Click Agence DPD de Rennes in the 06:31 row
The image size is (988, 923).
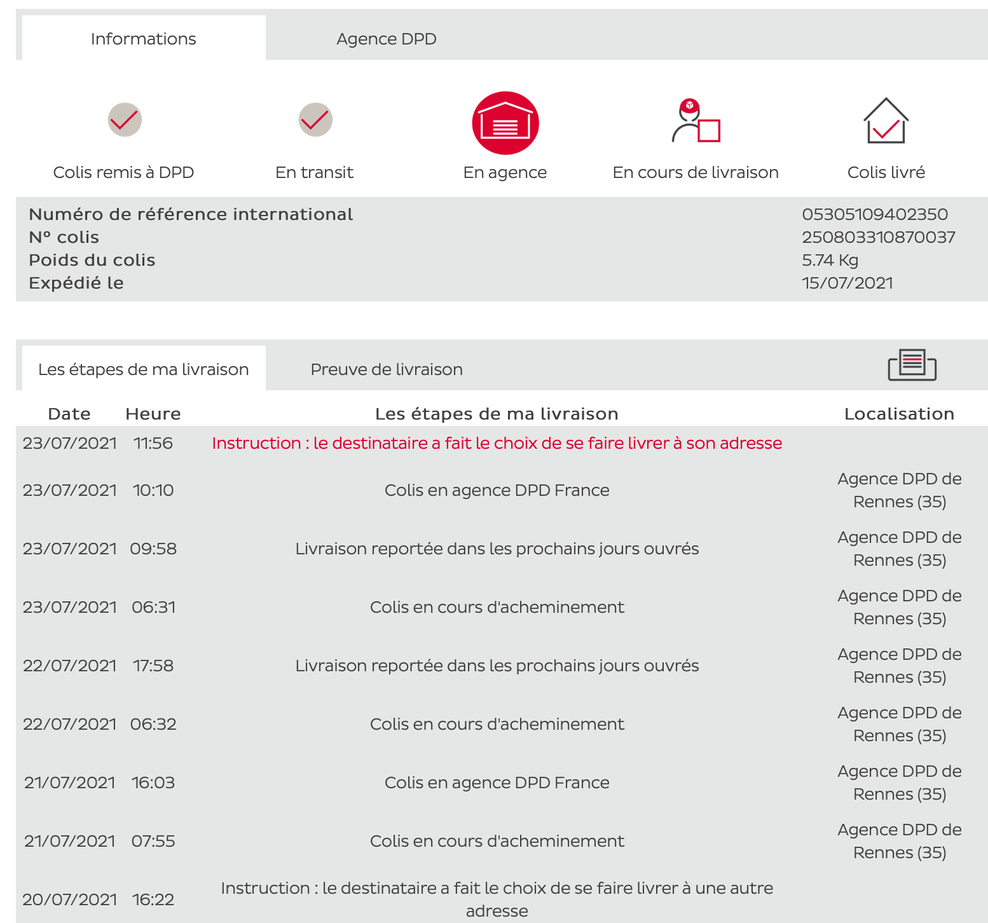[x=900, y=607]
